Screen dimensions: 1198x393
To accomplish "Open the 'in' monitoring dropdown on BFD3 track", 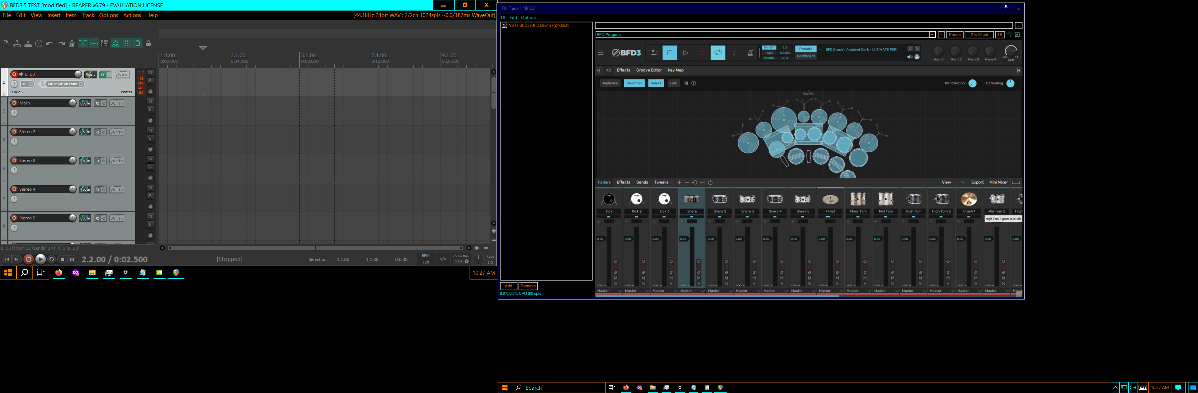I will 27,84.
